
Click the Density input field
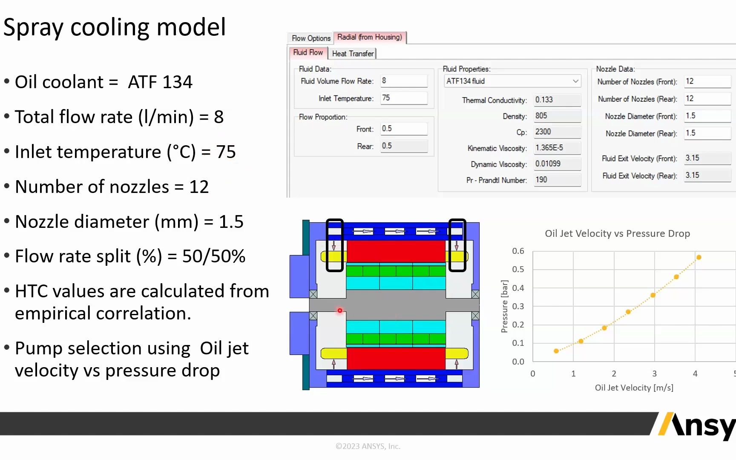point(557,115)
